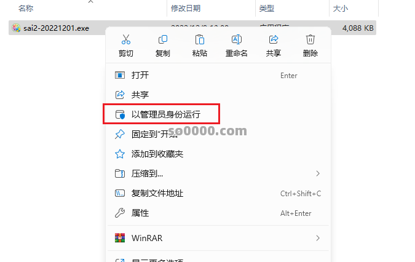Click the Paste (粘贴) clipboard icon
This screenshot has height=262, width=415.
click(200, 39)
